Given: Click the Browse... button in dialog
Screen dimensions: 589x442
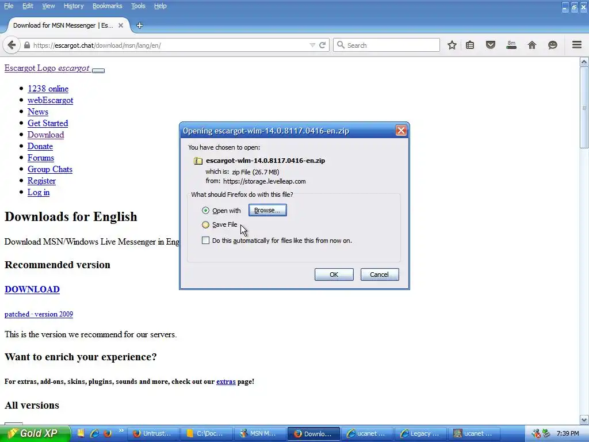Looking at the screenshot, I should click(x=267, y=210).
